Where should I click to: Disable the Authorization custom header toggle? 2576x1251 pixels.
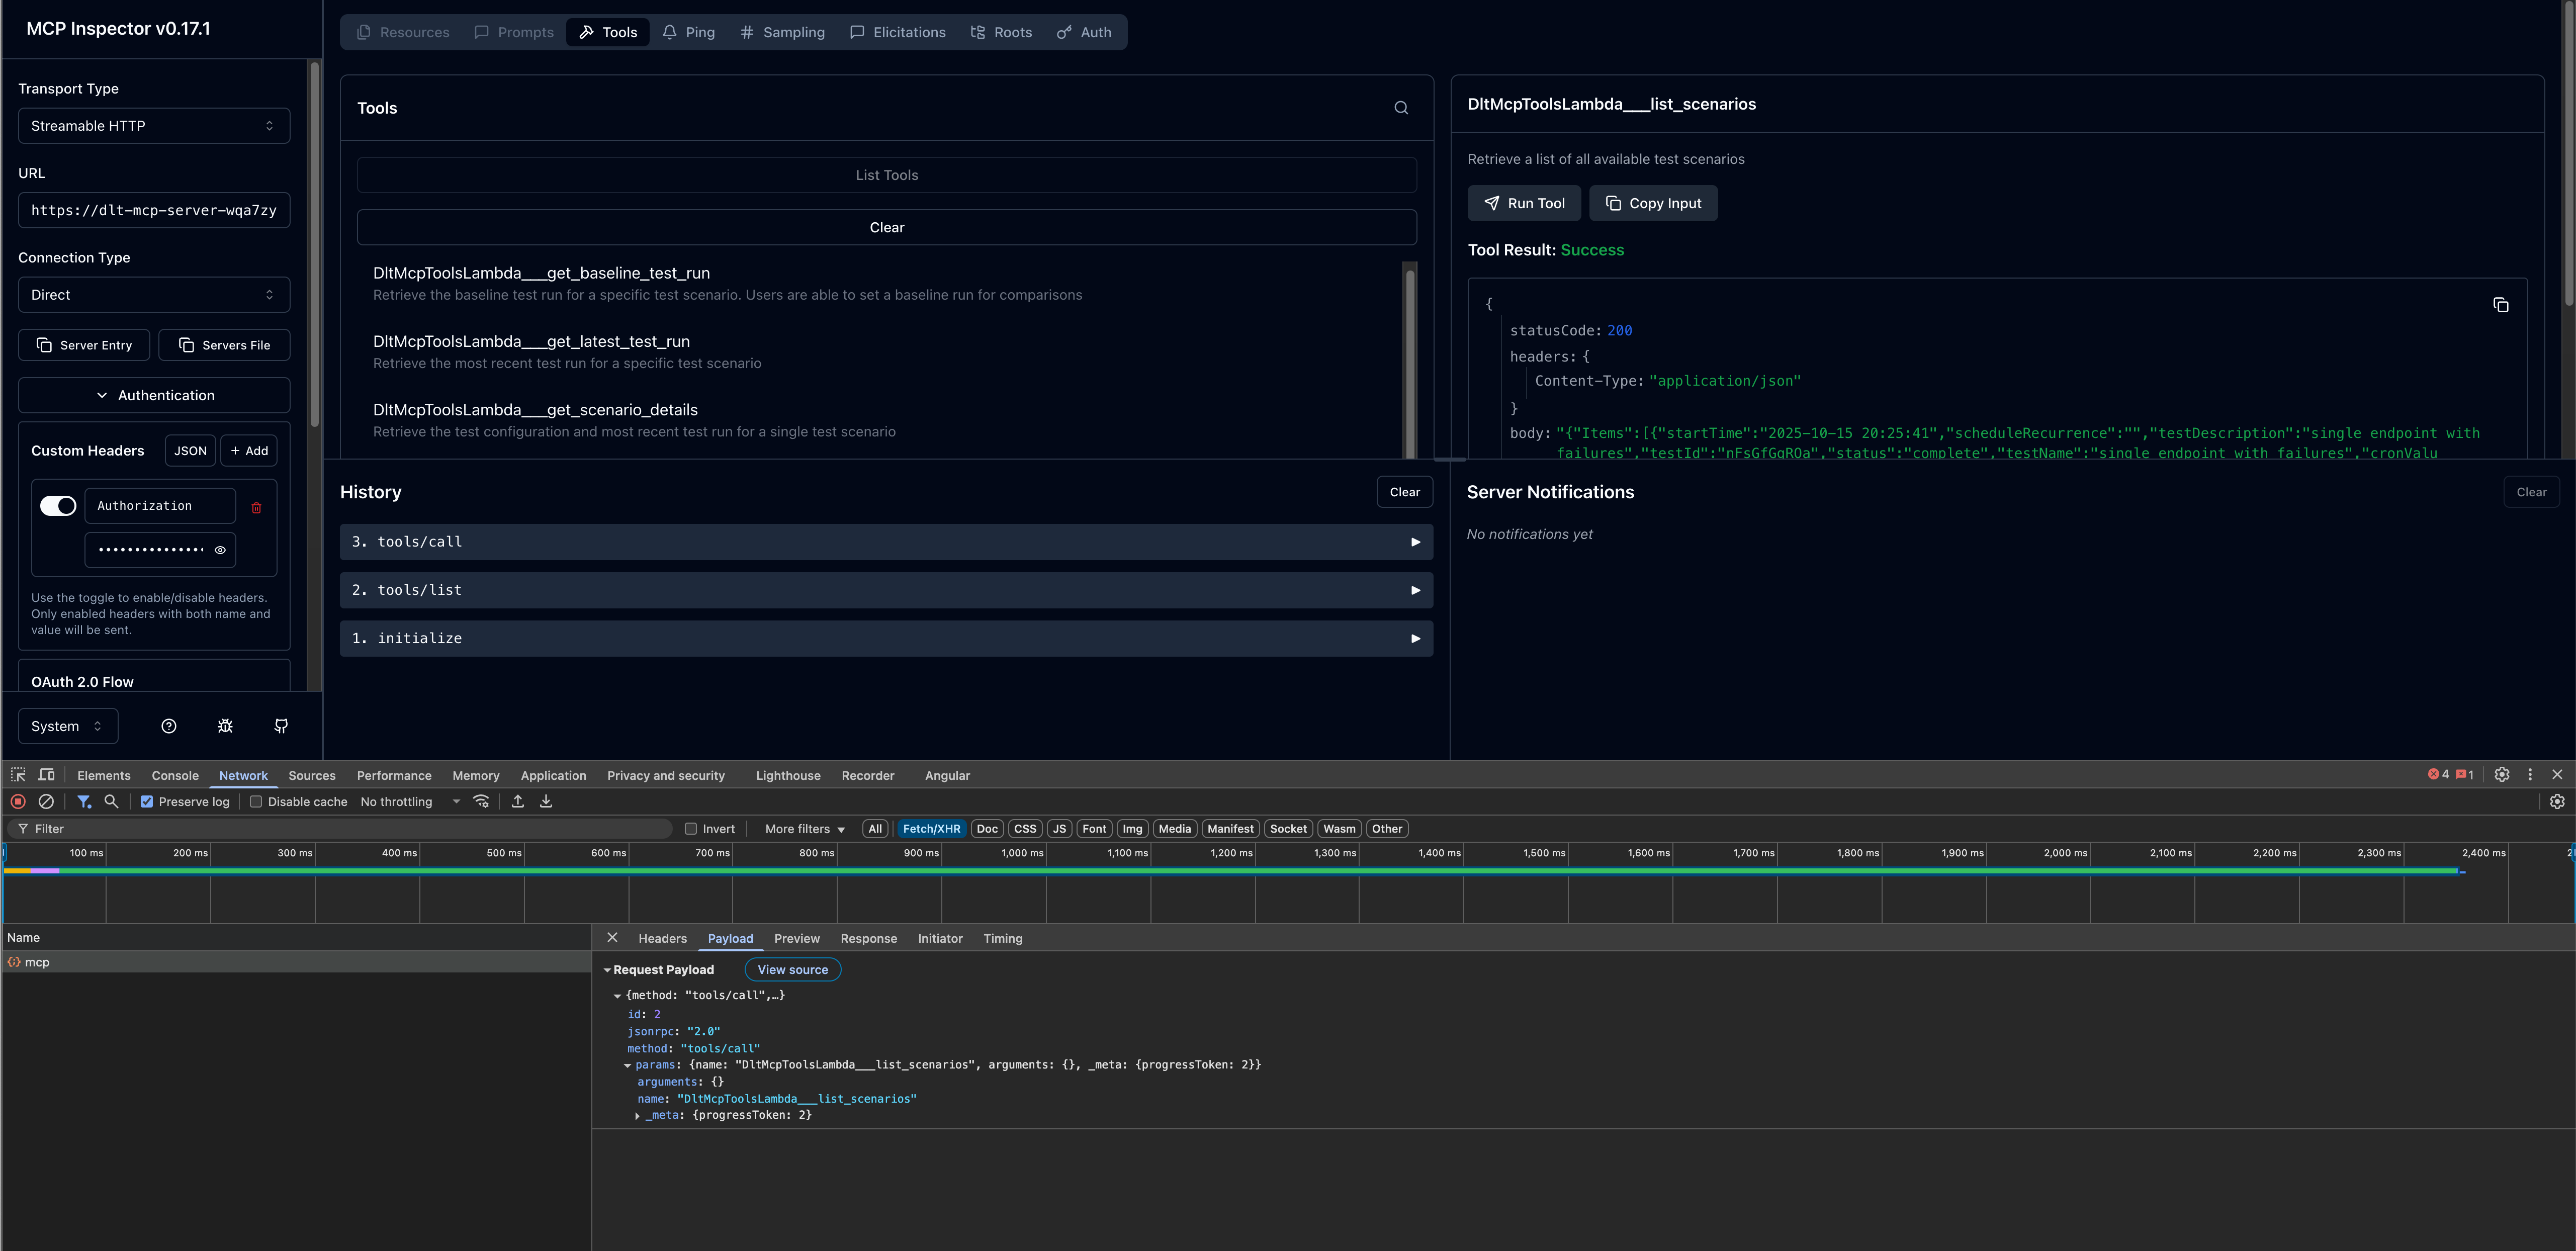(x=57, y=505)
